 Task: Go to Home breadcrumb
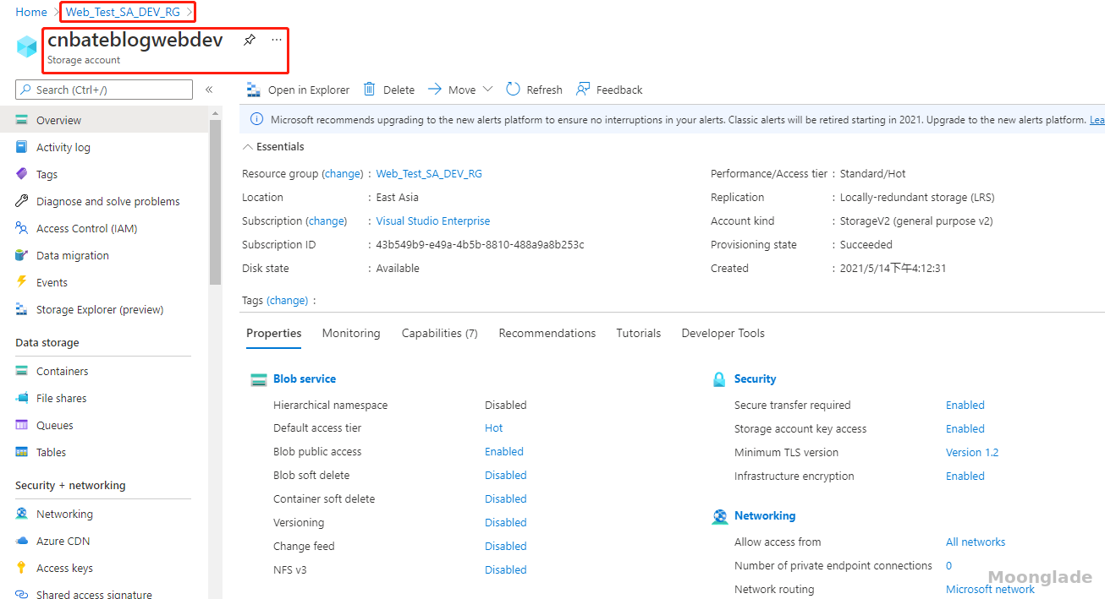31,12
